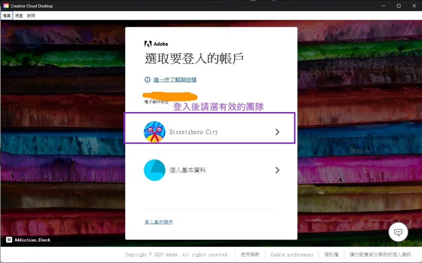Open Cookie preferences in the footer

click(x=292, y=255)
